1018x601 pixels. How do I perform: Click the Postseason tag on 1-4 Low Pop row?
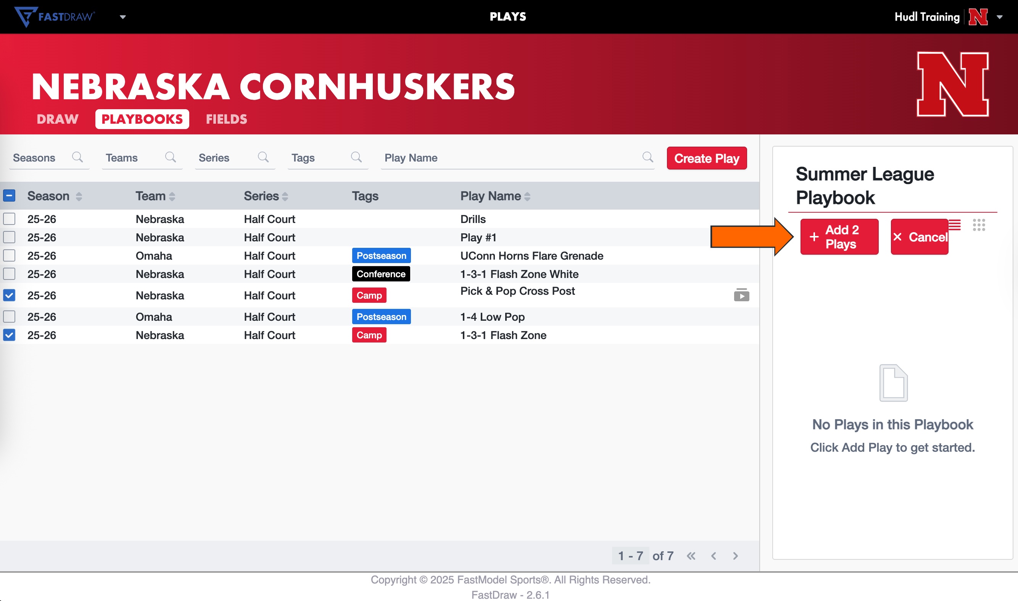tap(381, 317)
